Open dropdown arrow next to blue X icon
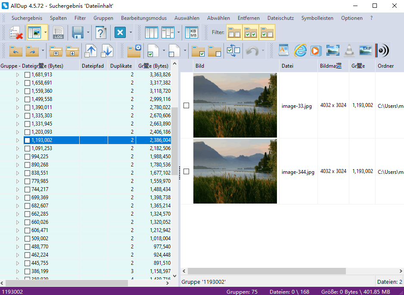The image size is (404, 295). pyautogui.click(x=131, y=32)
